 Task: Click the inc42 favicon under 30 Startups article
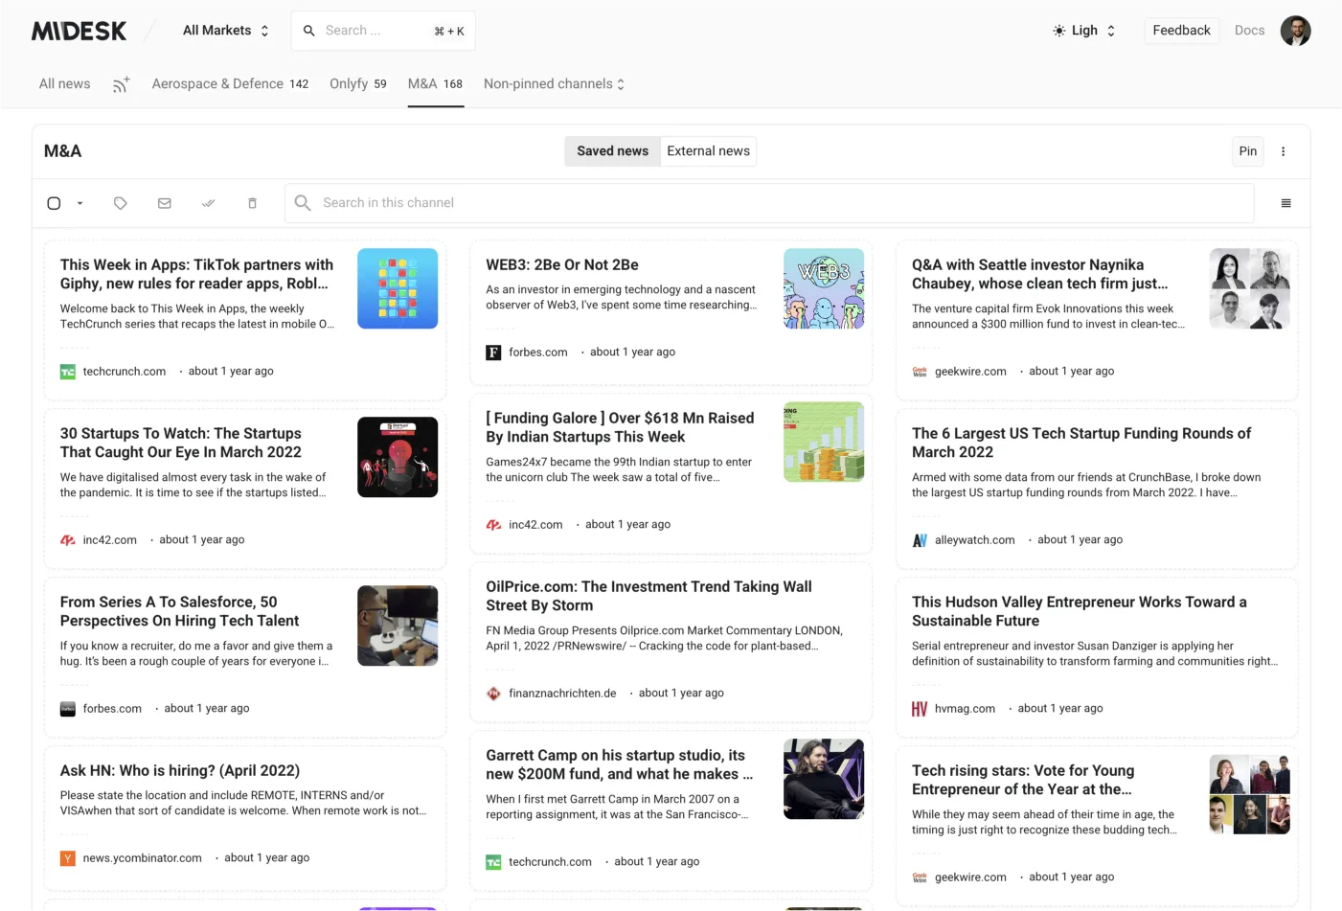coord(68,540)
